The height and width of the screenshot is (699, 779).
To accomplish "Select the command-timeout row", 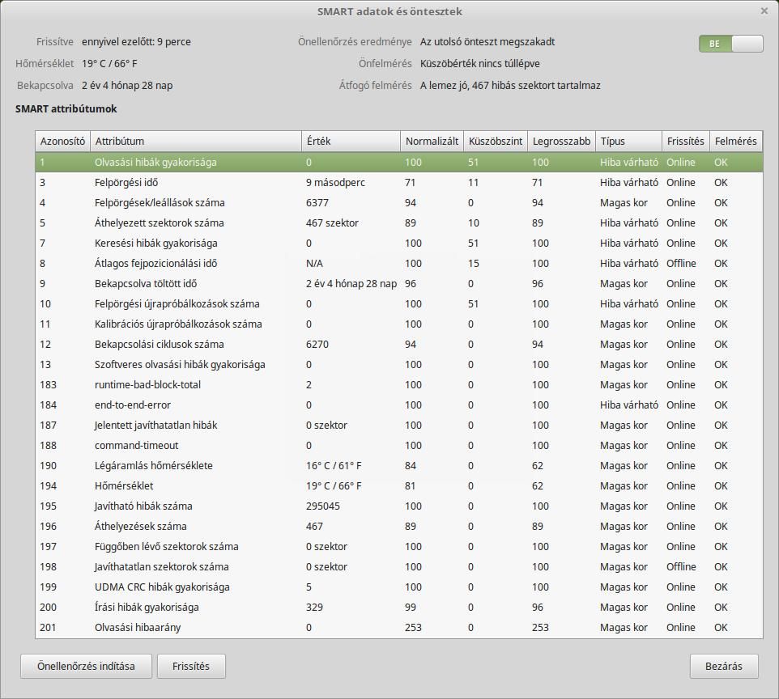I will click(399, 445).
